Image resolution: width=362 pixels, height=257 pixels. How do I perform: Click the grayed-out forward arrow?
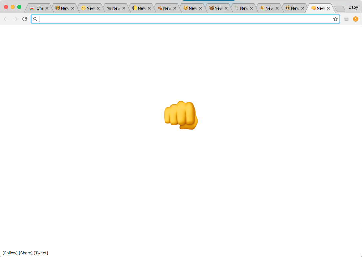coord(15,19)
